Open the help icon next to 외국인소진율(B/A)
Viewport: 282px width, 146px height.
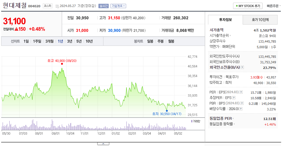pyautogui.click(x=242, y=67)
